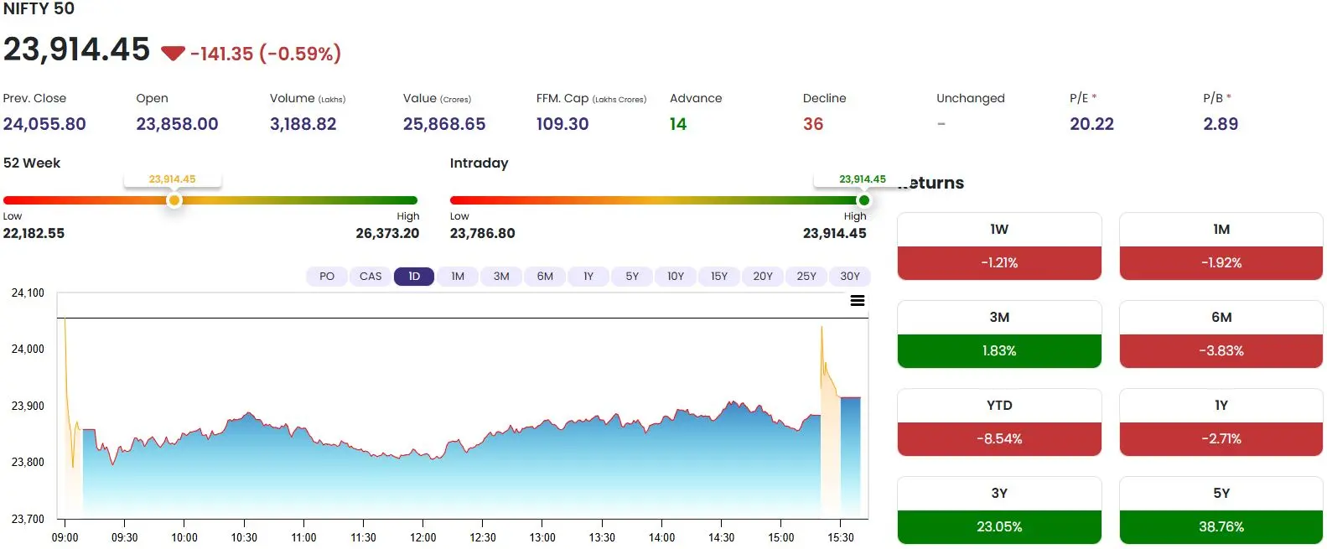Image resolution: width=1327 pixels, height=549 pixels.
Task: Click the 52 Week section heading
Action: point(32,163)
